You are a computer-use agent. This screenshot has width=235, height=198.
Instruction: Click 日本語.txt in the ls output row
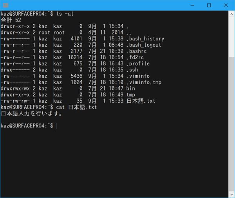141,101
